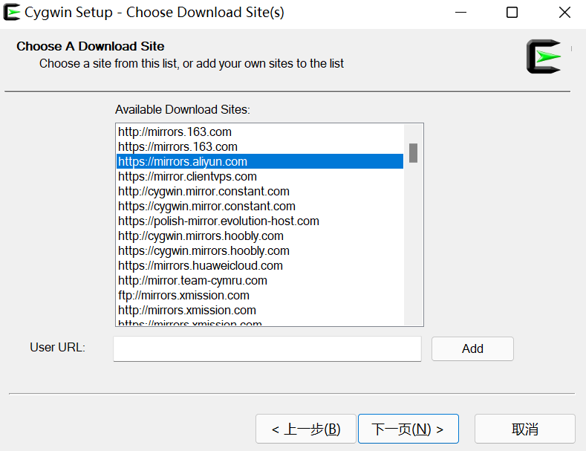Image resolution: width=586 pixels, height=451 pixels.
Task: Proceed with 下一页(N) button
Action: pos(408,429)
